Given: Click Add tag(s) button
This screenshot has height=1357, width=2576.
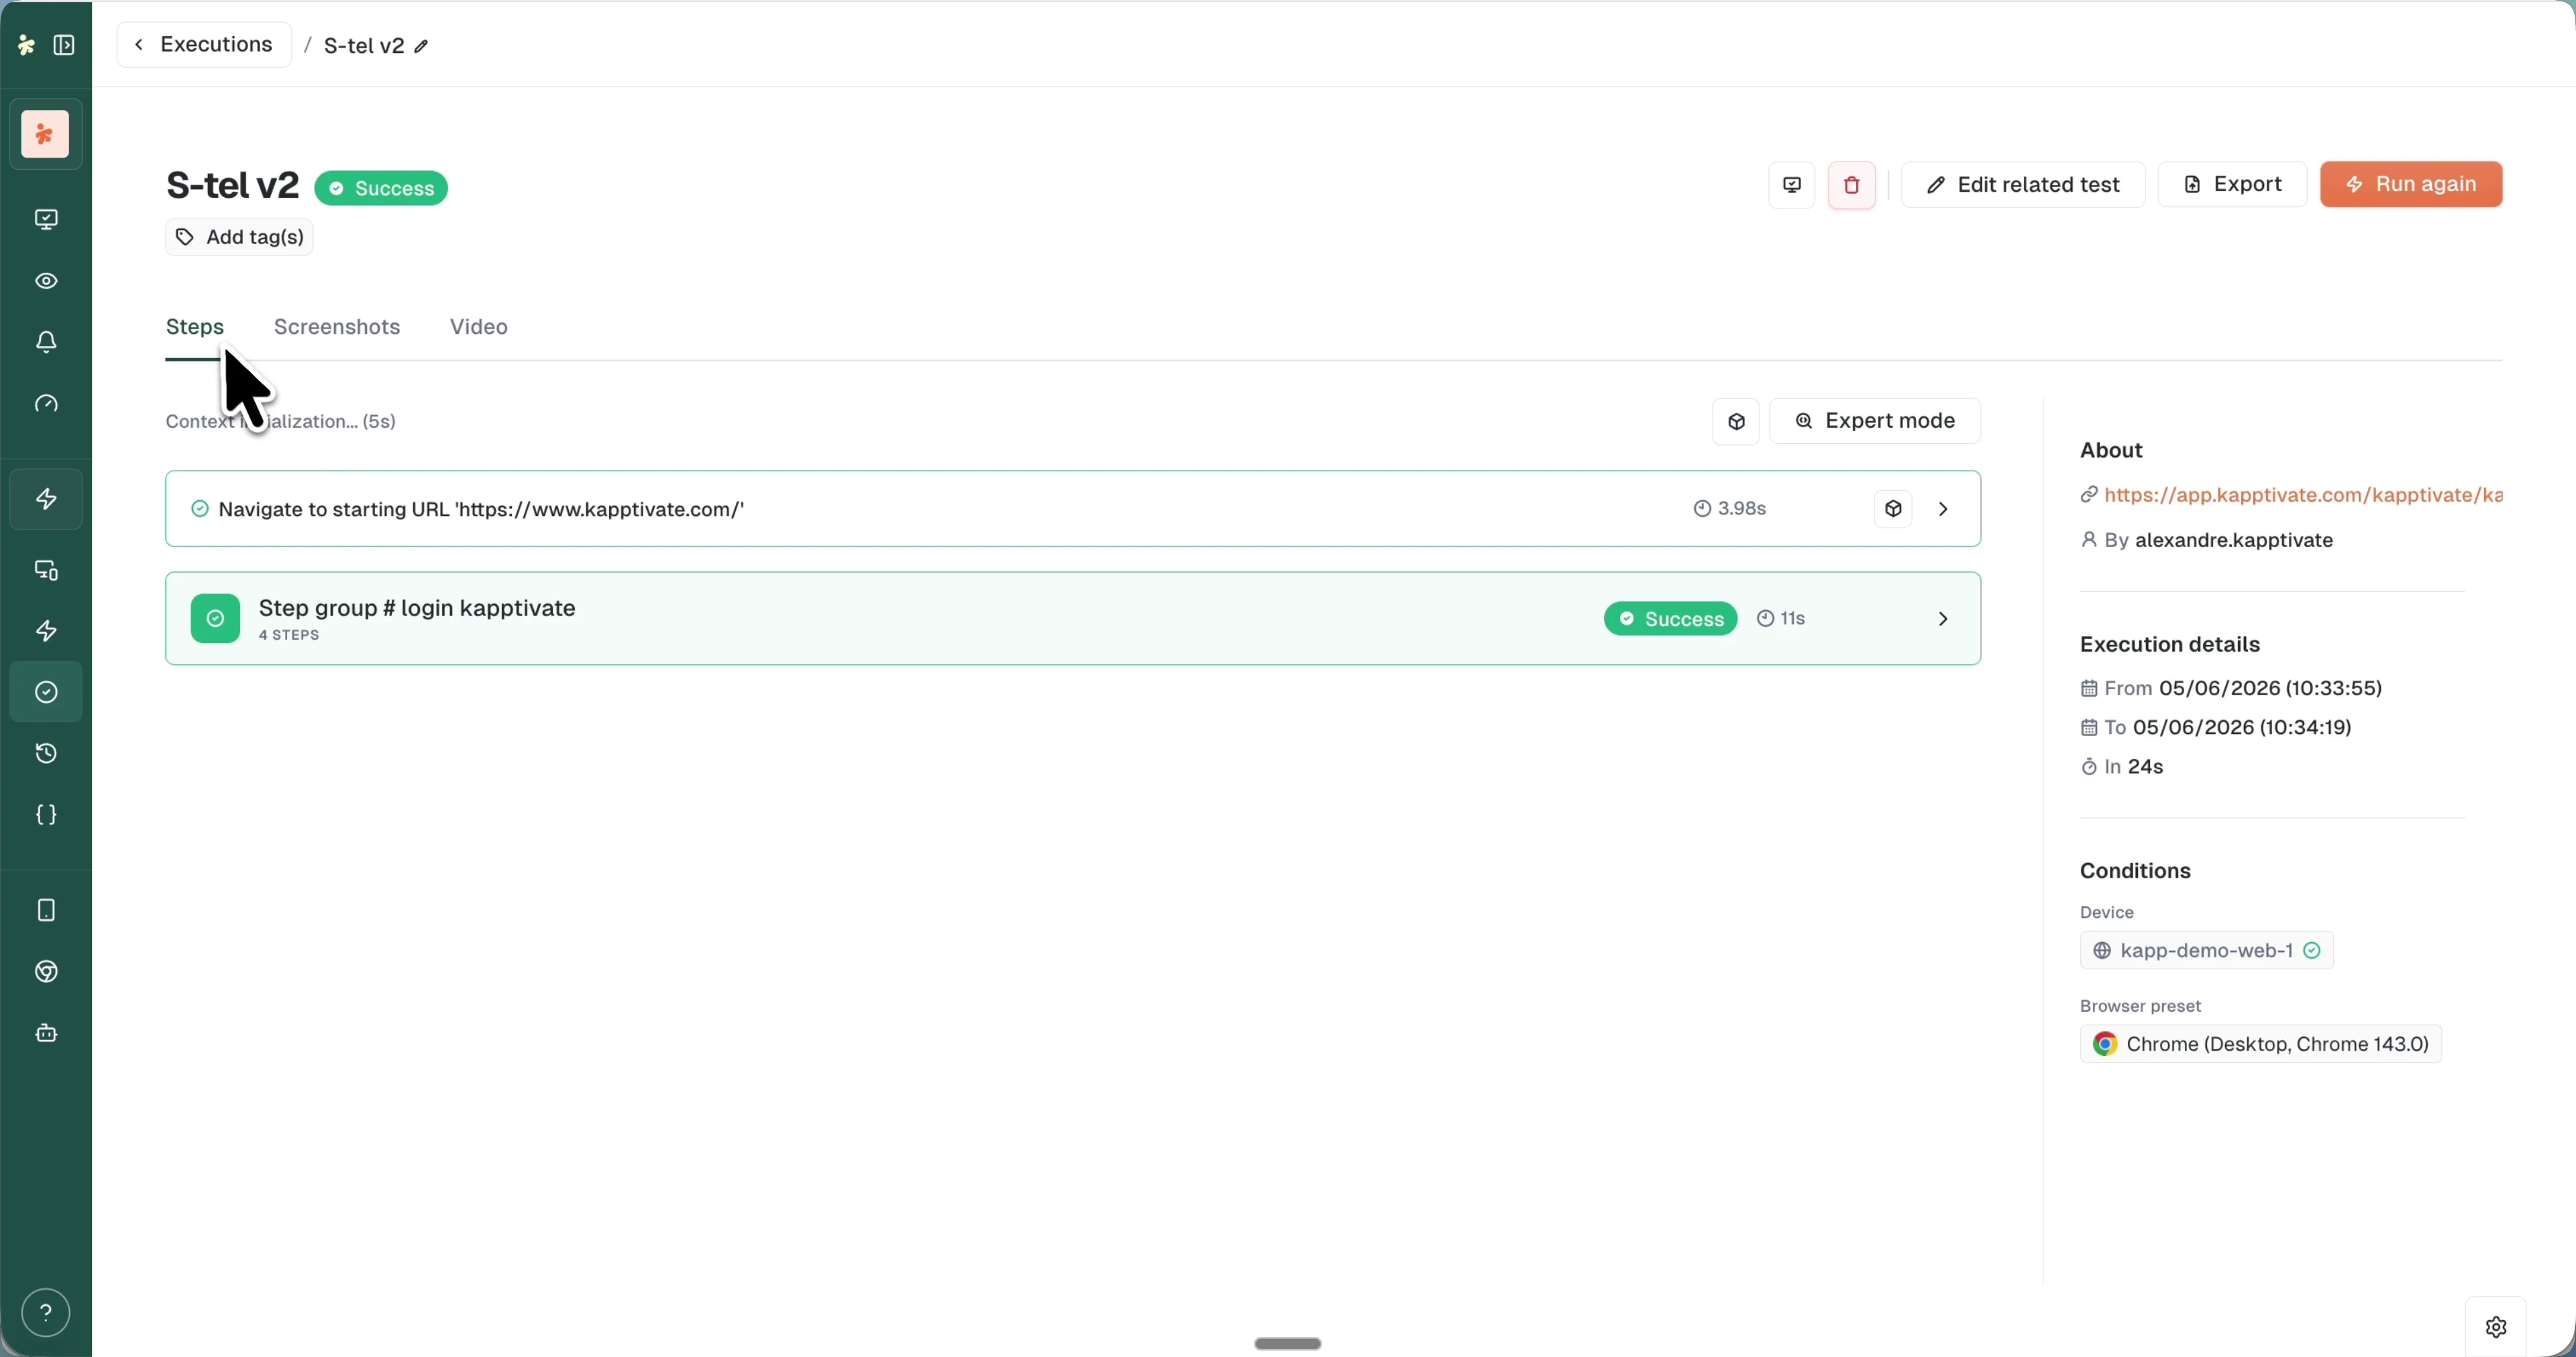Looking at the screenshot, I should pos(240,238).
